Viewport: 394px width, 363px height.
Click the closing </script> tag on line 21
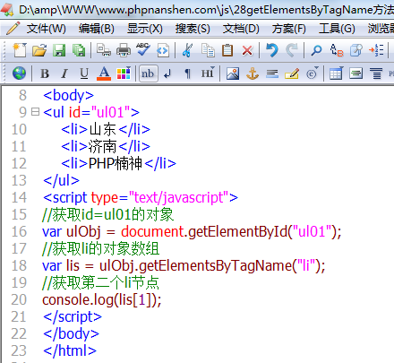73,317
